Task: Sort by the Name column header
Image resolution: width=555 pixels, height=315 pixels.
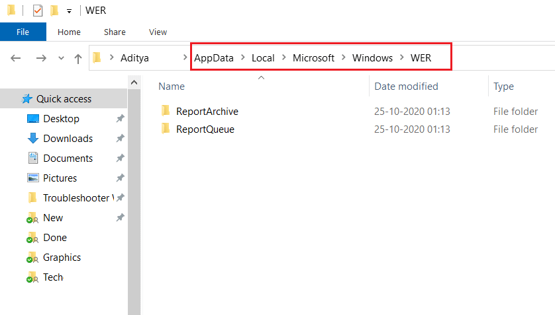Action: coord(172,87)
